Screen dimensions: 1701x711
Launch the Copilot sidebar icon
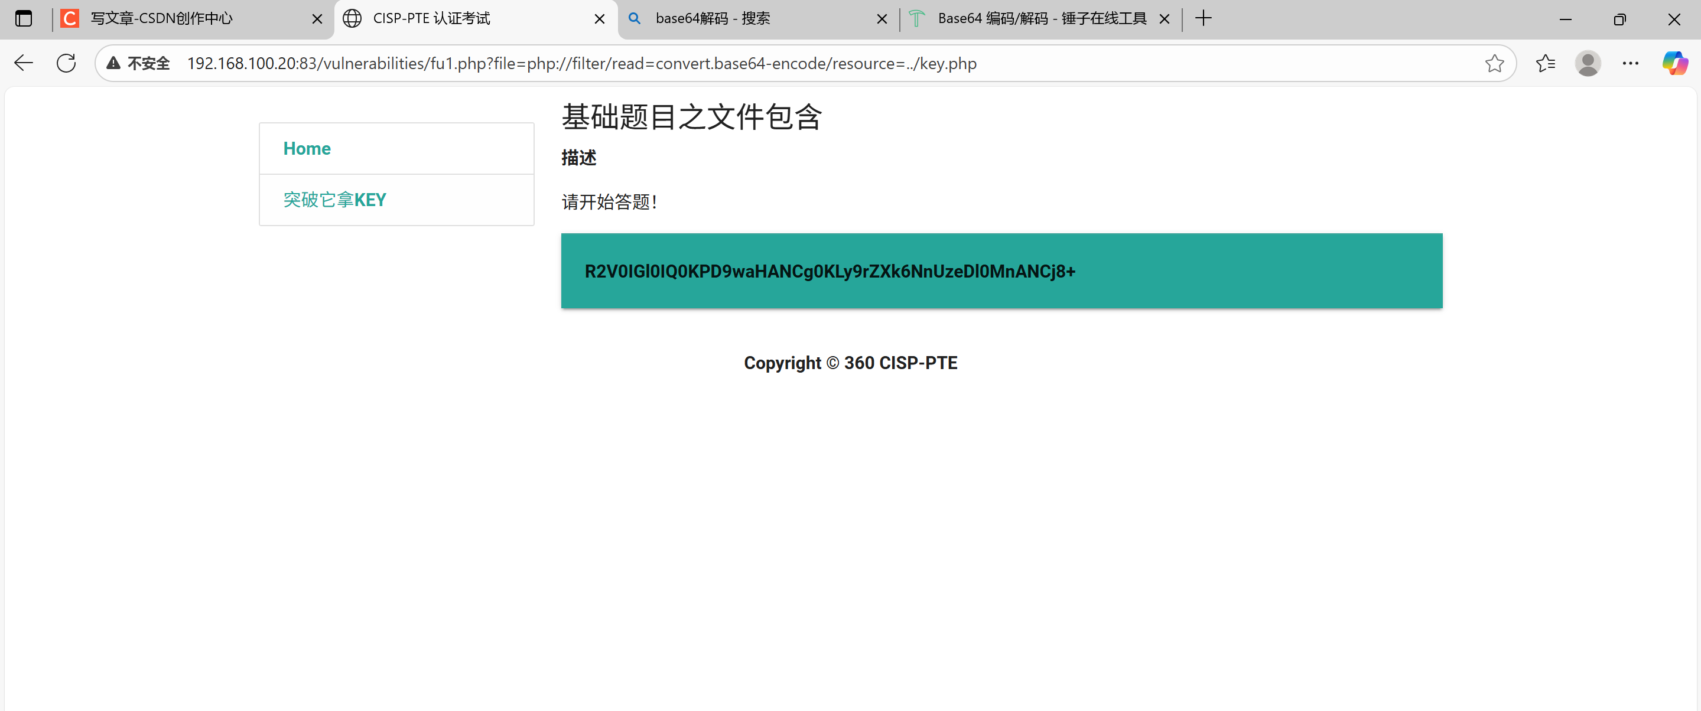click(x=1674, y=63)
